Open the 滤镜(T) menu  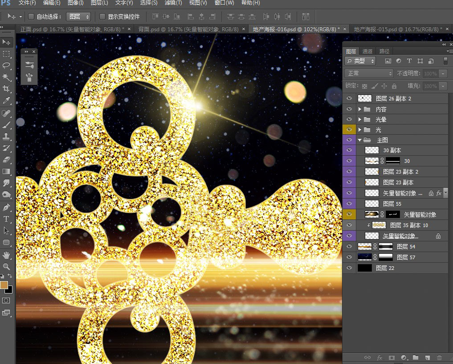pyautogui.click(x=173, y=3)
